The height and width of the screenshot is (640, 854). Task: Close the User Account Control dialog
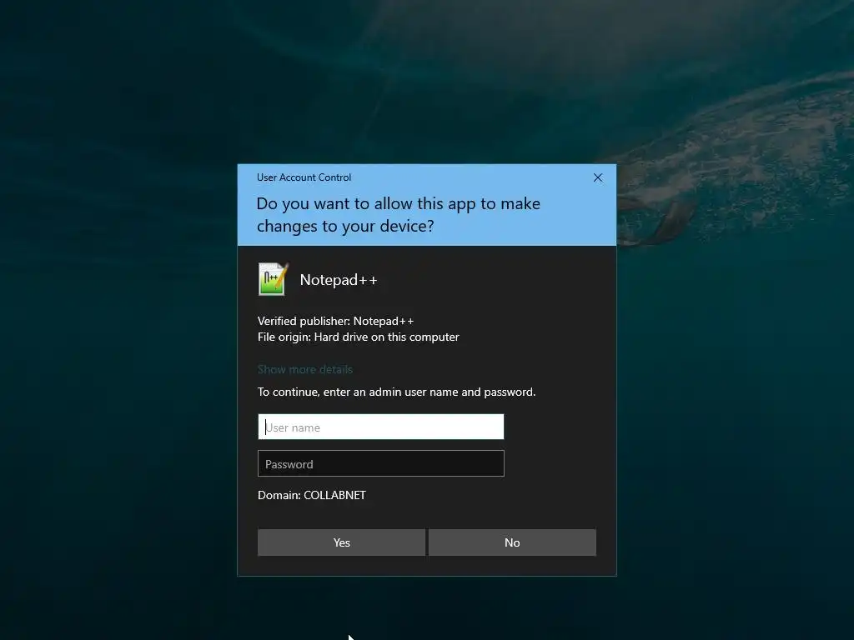pyautogui.click(x=597, y=178)
